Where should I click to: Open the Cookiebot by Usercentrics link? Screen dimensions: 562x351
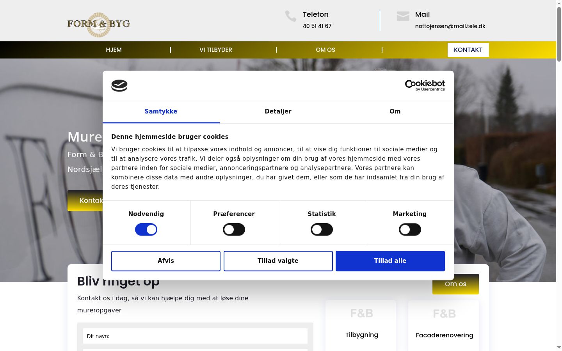coord(425,85)
